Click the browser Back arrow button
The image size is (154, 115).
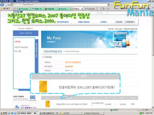click(2, 5)
